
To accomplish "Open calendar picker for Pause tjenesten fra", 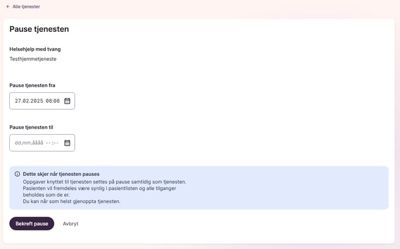I will [x=67, y=101].
